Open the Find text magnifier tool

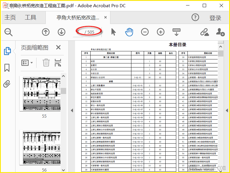[9, 32]
